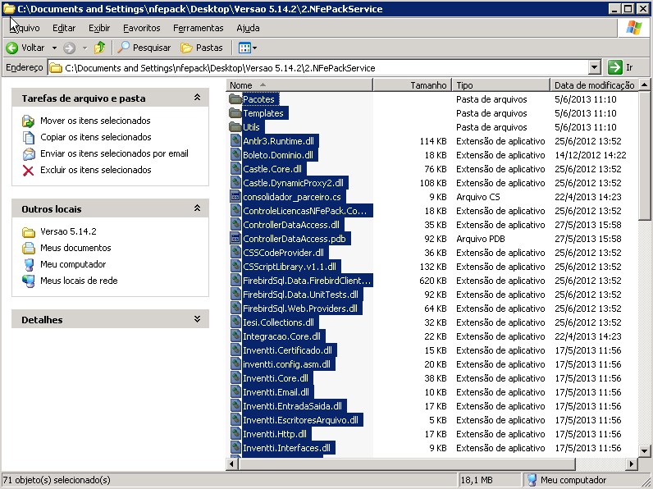Image resolution: width=653 pixels, height=489 pixels.
Task: Open the view mode icon dropdown
Action: coord(248,48)
